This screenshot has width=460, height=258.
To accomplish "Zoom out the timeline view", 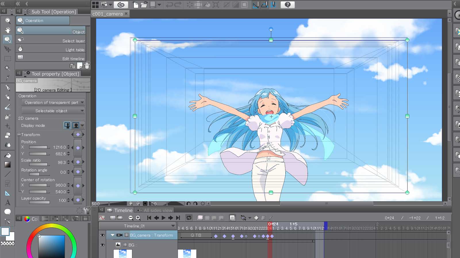I will (131, 218).
